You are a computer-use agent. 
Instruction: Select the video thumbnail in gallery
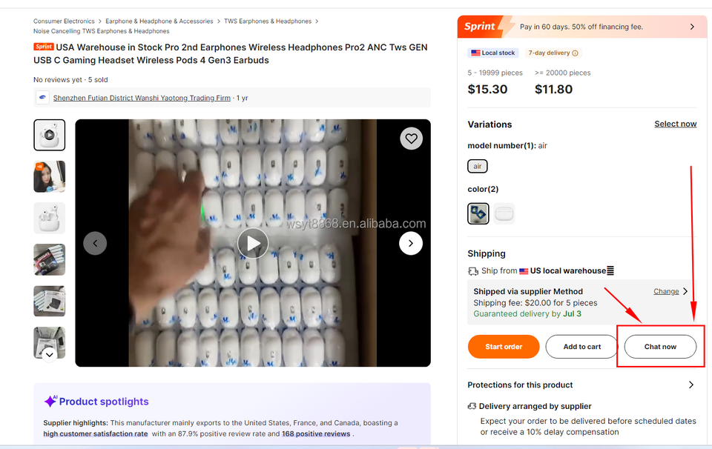coord(50,135)
